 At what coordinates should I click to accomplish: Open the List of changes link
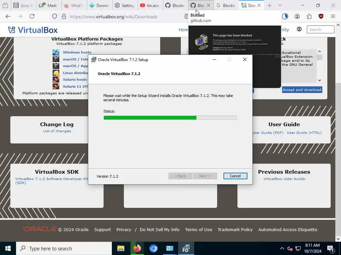(x=57, y=131)
